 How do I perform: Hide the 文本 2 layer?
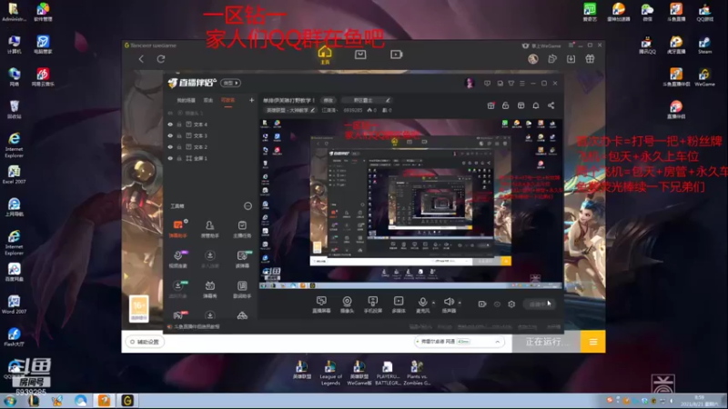pos(170,147)
